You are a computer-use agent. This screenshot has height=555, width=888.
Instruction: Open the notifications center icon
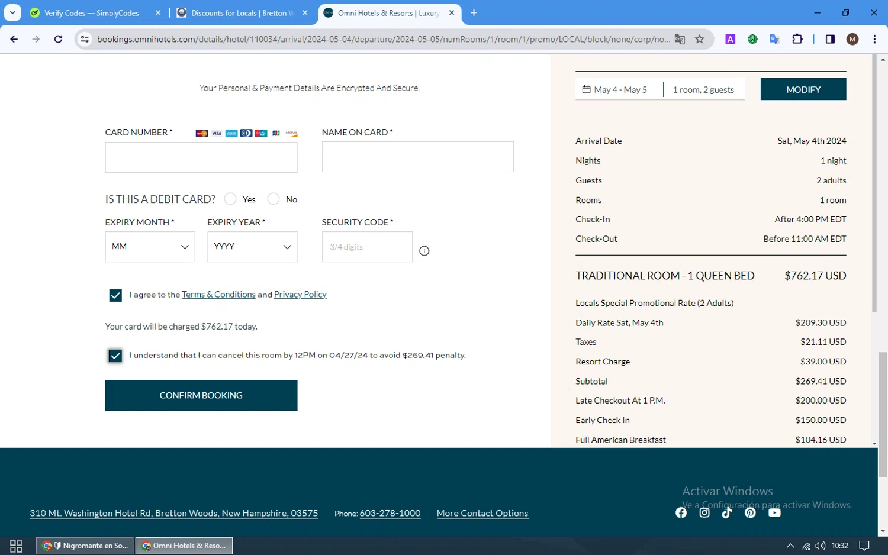click(864, 546)
